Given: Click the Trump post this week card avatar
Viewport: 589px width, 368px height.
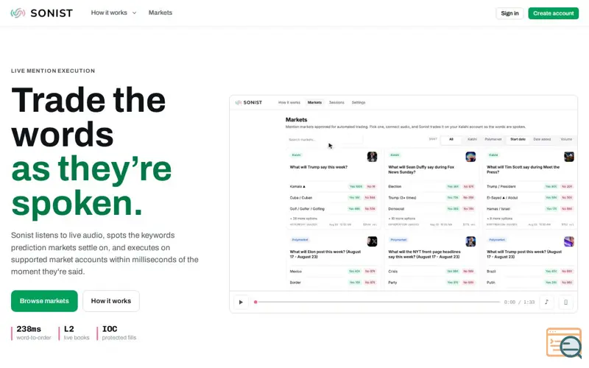Looking at the screenshot, I should (x=568, y=241).
